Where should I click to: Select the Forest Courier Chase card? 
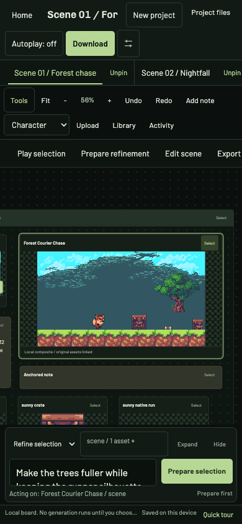pyautogui.click(x=210, y=243)
